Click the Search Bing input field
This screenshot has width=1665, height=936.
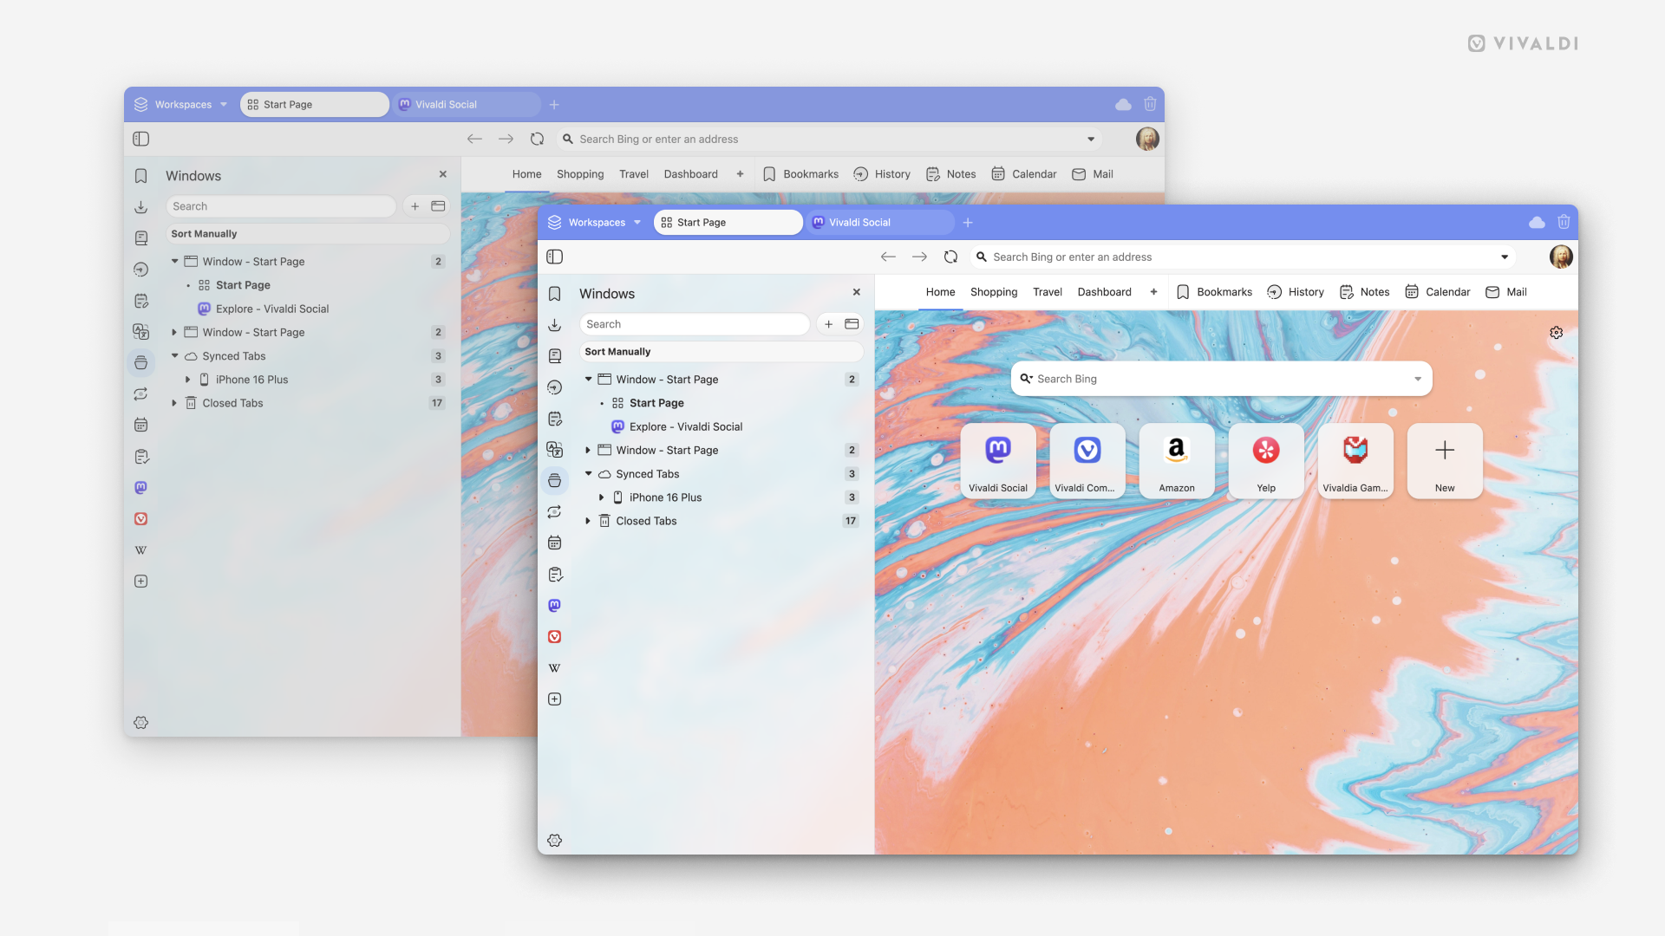click(1221, 378)
